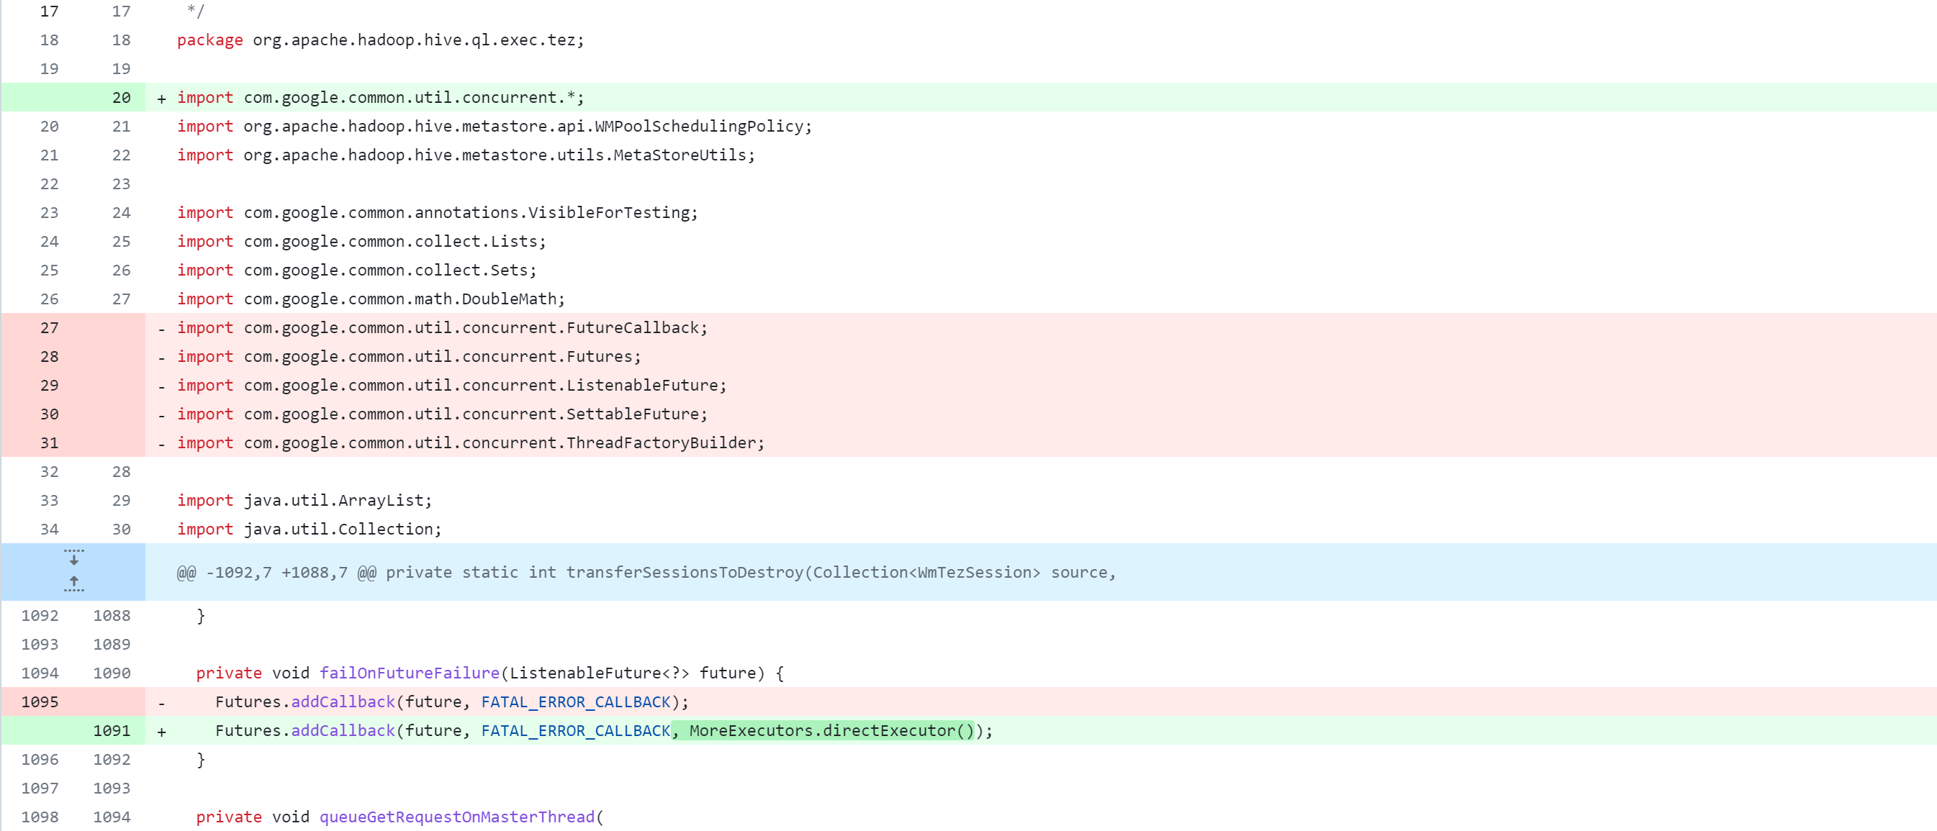Image resolution: width=1937 pixels, height=831 pixels.
Task: Click failOnFutureFailure method name
Action: pyautogui.click(x=409, y=673)
